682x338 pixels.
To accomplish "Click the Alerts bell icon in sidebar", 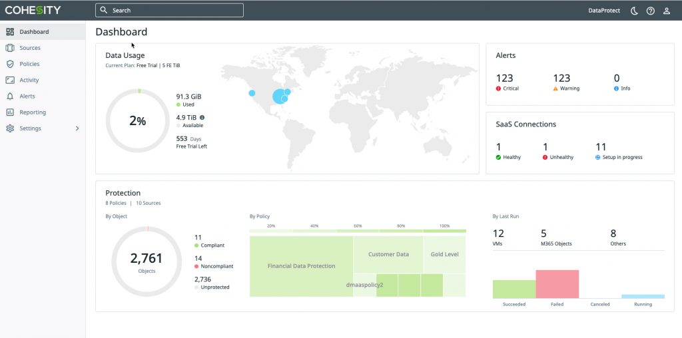I will (10, 96).
